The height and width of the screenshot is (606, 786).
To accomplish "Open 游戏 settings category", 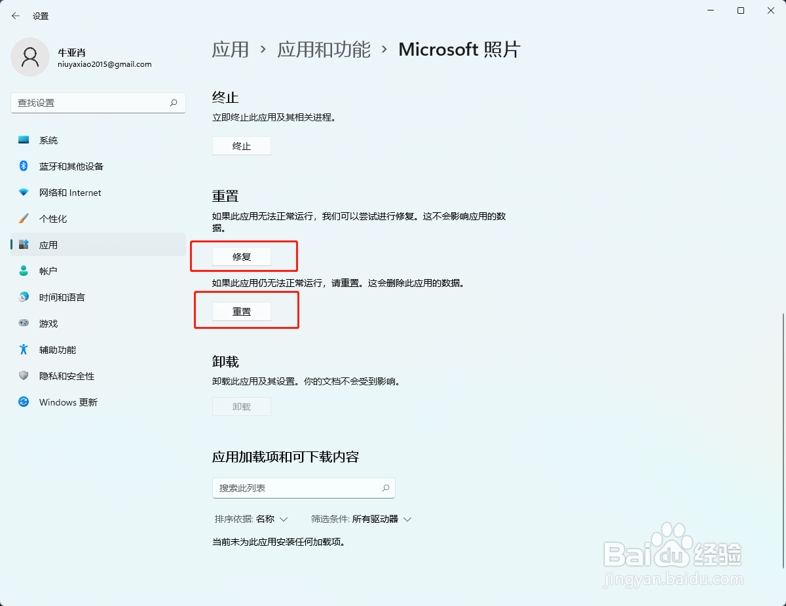I will [98, 324].
